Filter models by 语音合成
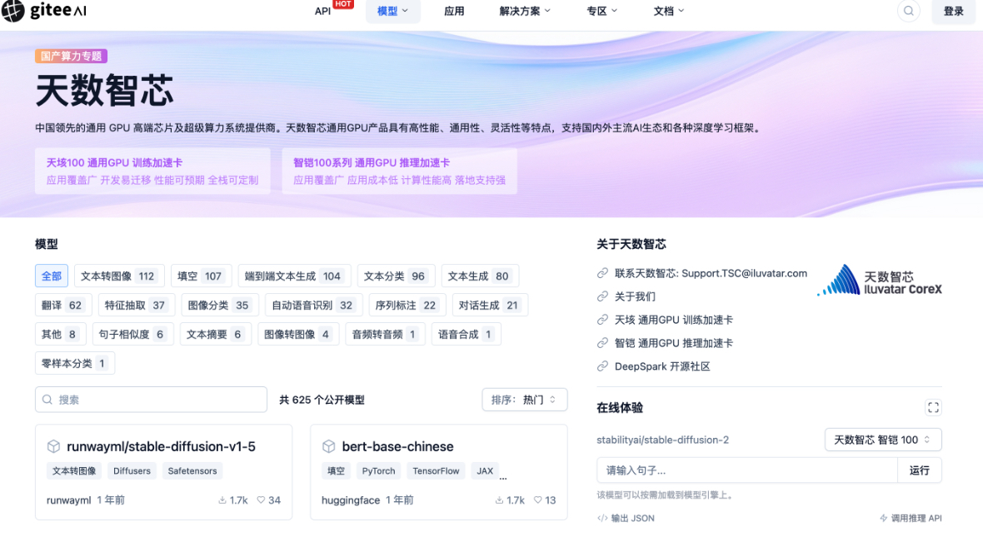The image size is (983, 542). [466, 334]
